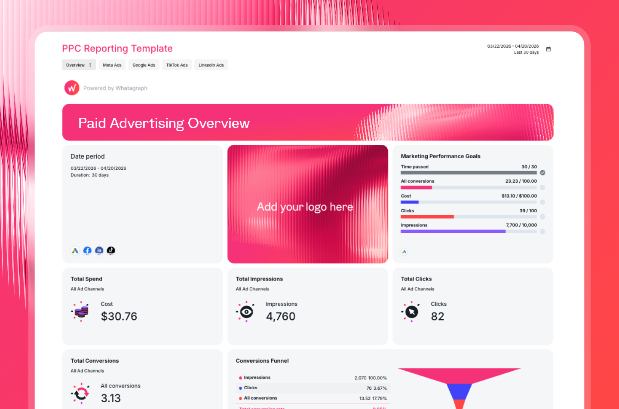Click the 30 / 30 time passed value
619x409 pixels.
(x=529, y=167)
